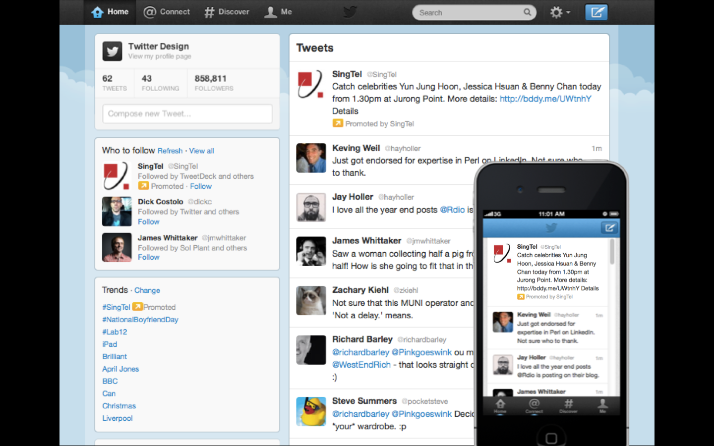Click the promoted arrow icon under SingTel suggestion
The image size is (714, 446).
click(143, 186)
